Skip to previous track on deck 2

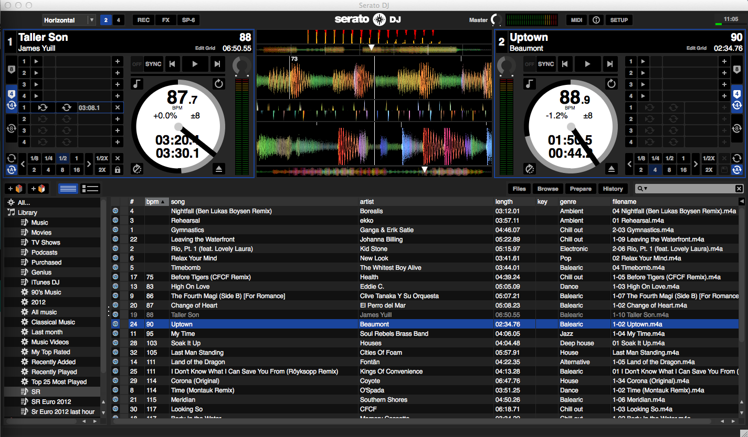[565, 64]
